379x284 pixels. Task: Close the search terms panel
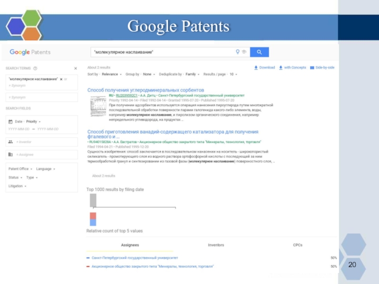pos(75,68)
